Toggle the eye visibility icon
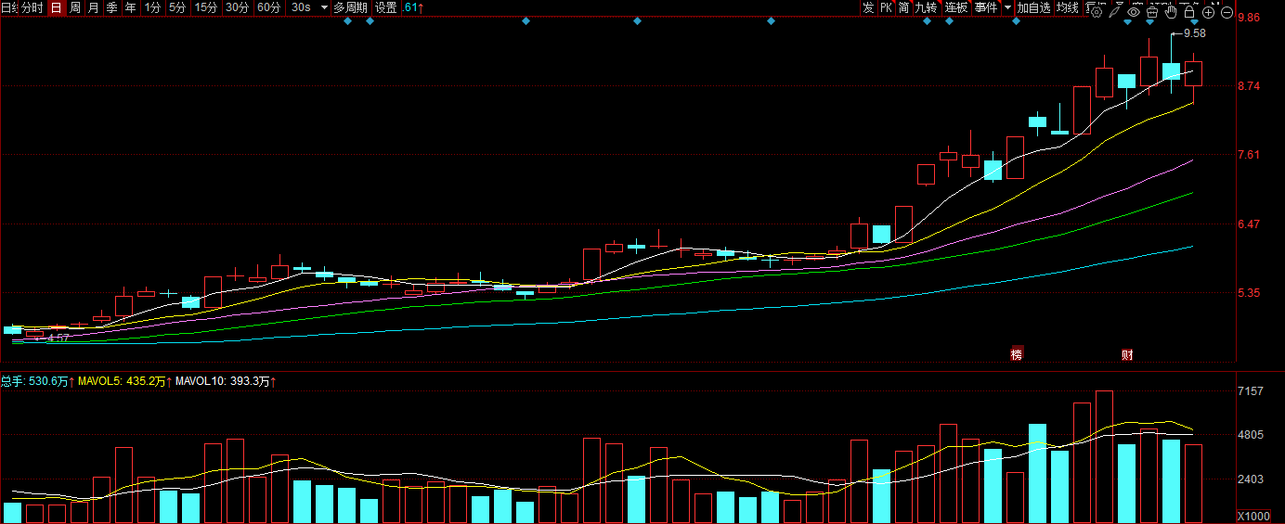 pos(1134,12)
